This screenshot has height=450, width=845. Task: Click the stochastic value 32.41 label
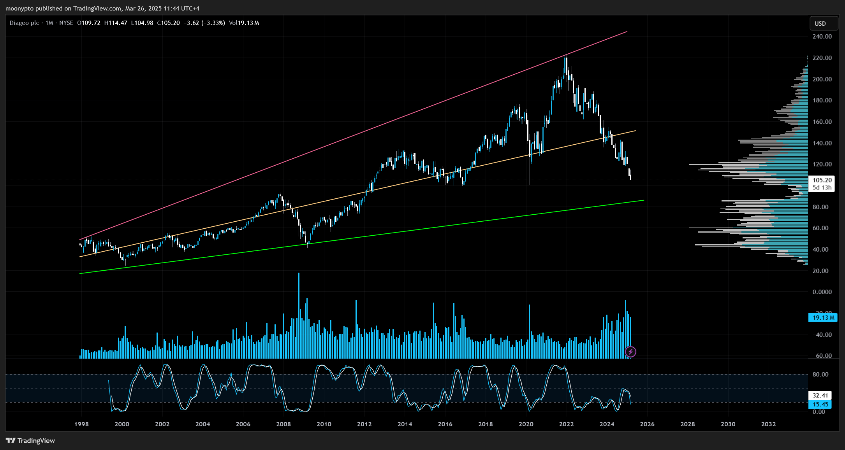point(820,396)
